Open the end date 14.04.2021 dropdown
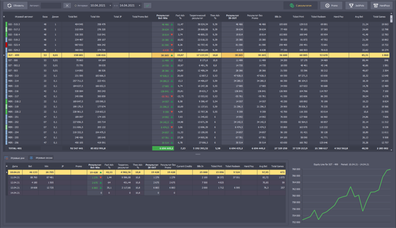This screenshot has width=396, height=228. [x=139, y=5]
